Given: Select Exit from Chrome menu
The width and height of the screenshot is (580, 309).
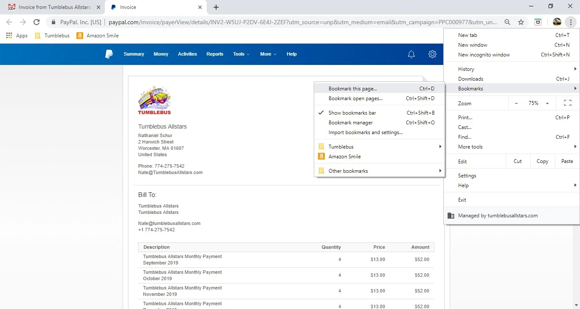Looking at the screenshot, I should coord(512,200).
